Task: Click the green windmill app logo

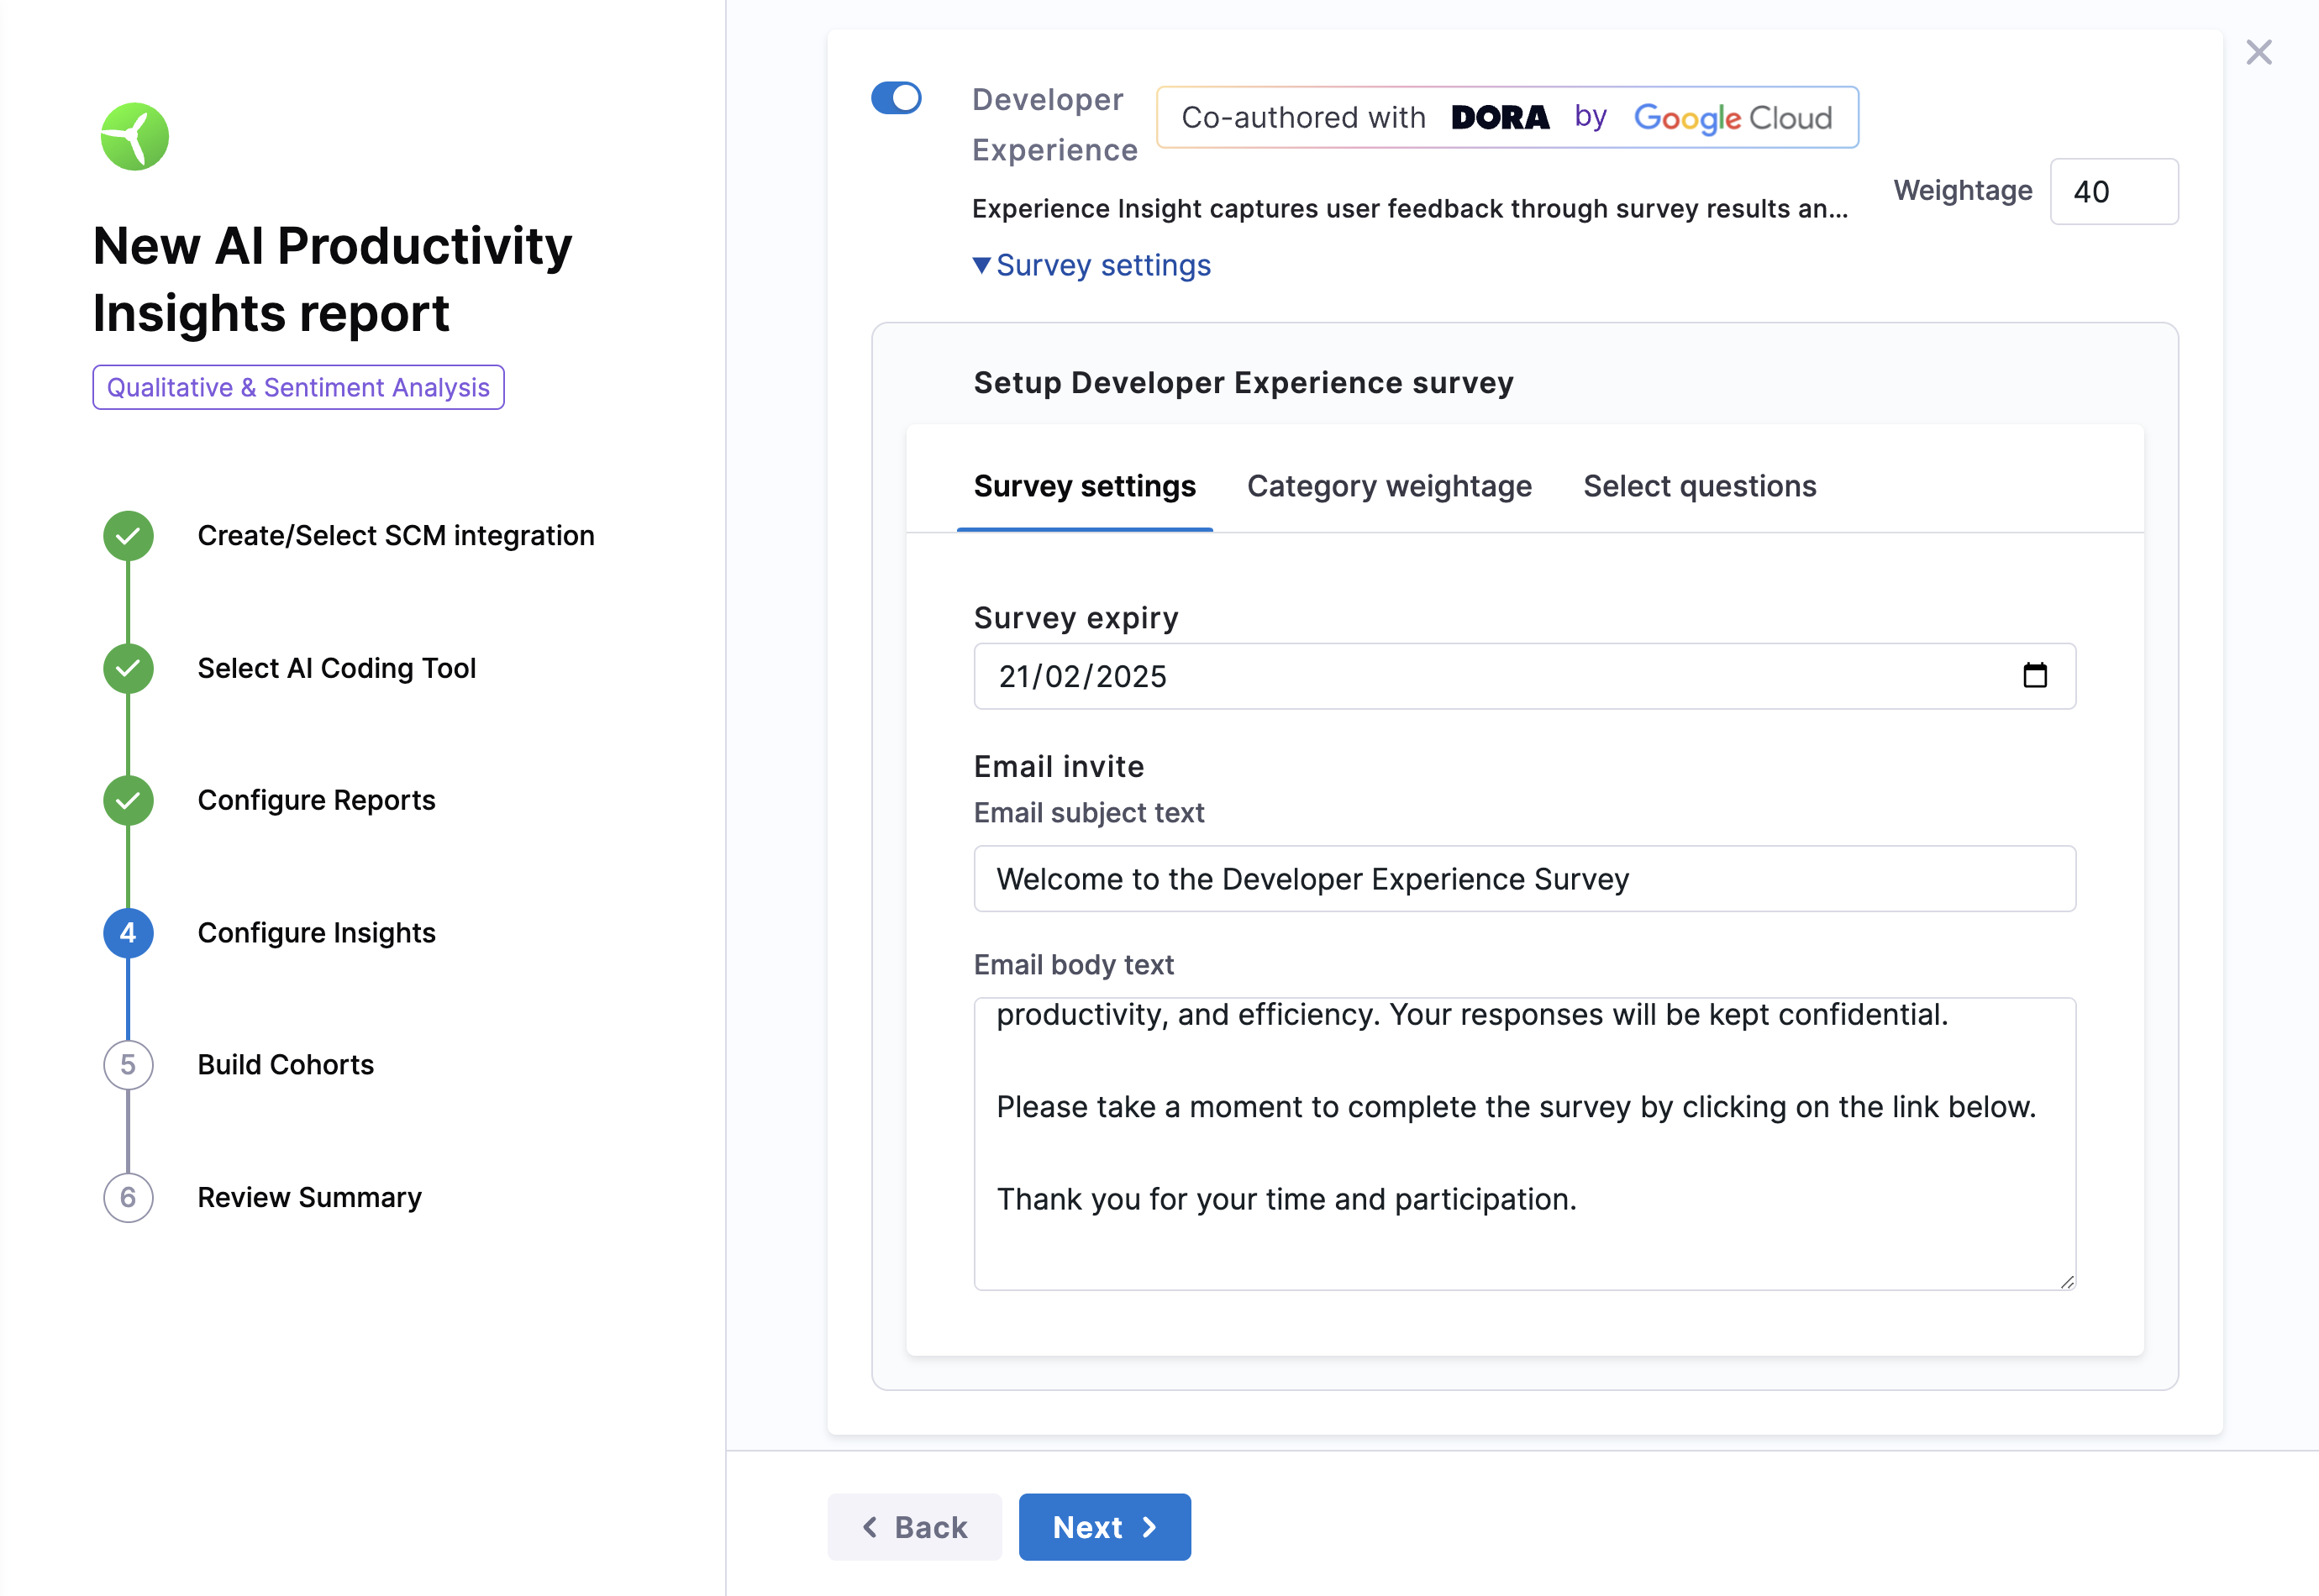Action: [x=135, y=137]
